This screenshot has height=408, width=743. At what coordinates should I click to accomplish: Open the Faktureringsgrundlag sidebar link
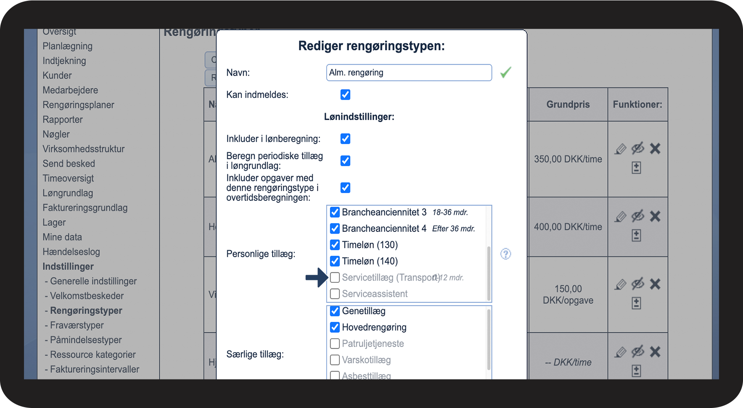[85, 208]
